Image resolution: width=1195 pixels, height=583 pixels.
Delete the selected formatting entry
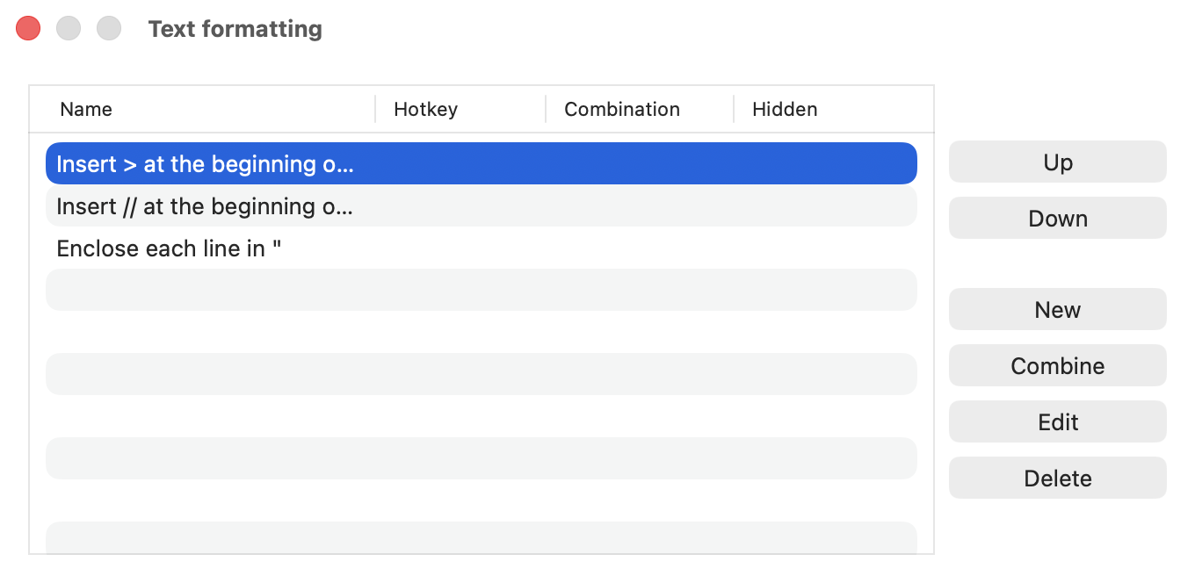click(x=1057, y=479)
